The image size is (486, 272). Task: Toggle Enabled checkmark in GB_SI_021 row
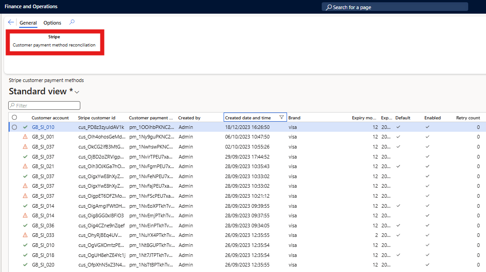[x=428, y=166]
